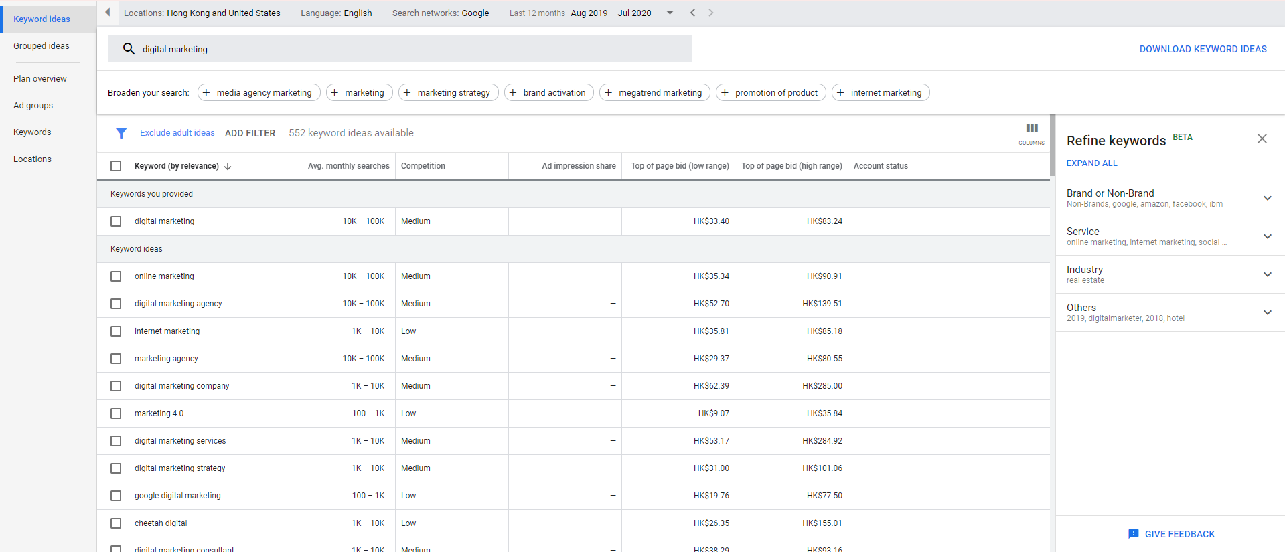Add 'media agency marketing' plus chip

(259, 92)
